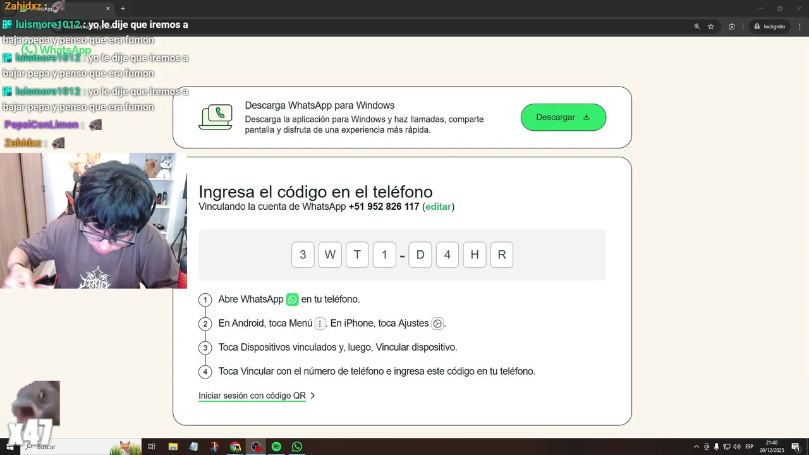Viewport: 809px width, 455px height.
Task: Click the streamer webcam overlay
Action: click(94, 221)
